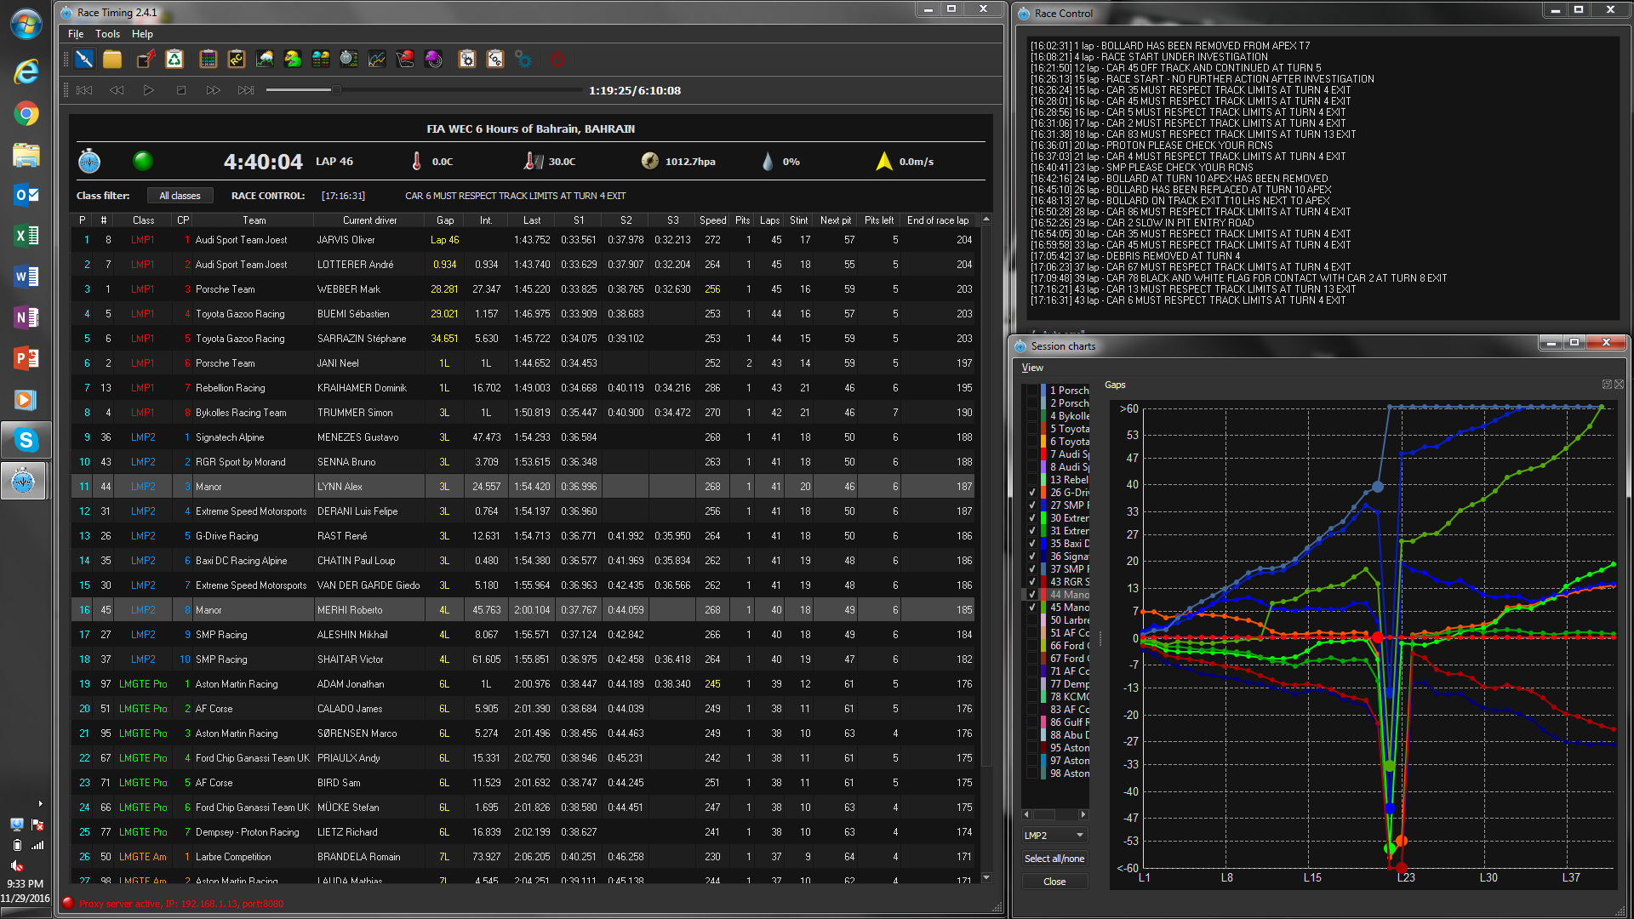Click the Session charts list scroll-right arrow
This screenshot has width=1634, height=919.
1083,814
